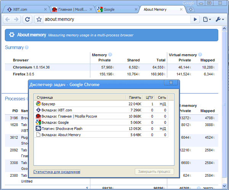Viewport: 229px width, 190px height.
Task: Click PID 2380 in the processes table
Action: (14, 176)
